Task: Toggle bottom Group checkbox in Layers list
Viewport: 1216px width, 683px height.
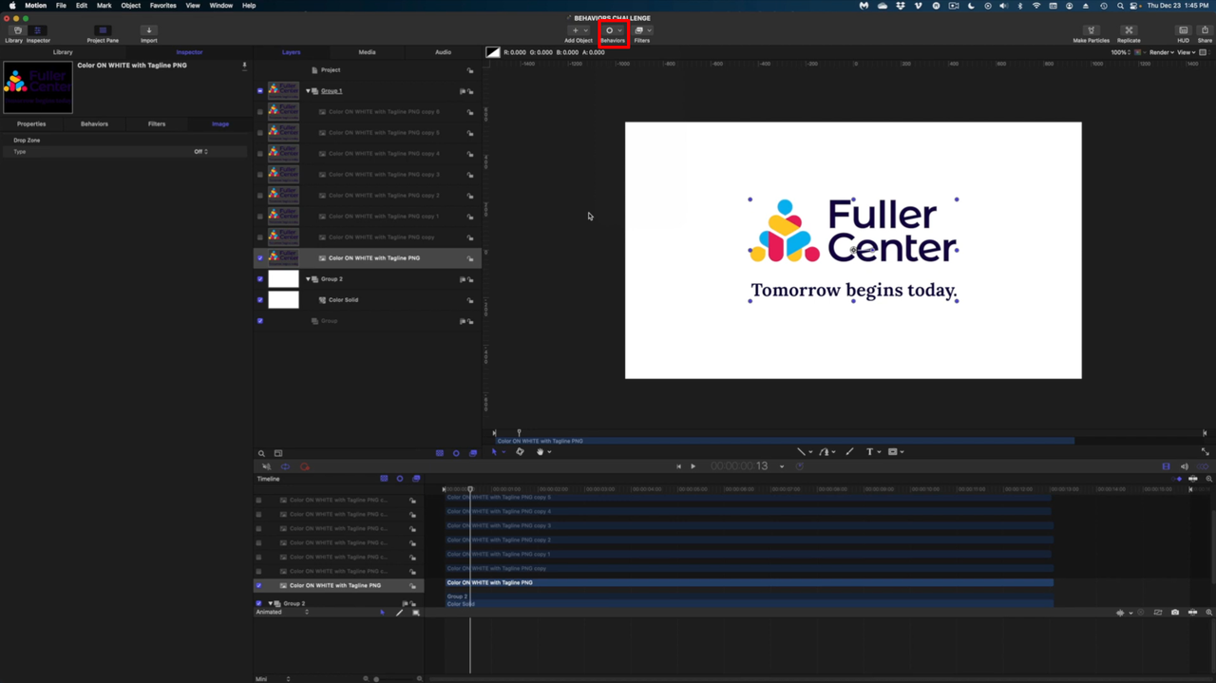Action: pos(260,321)
